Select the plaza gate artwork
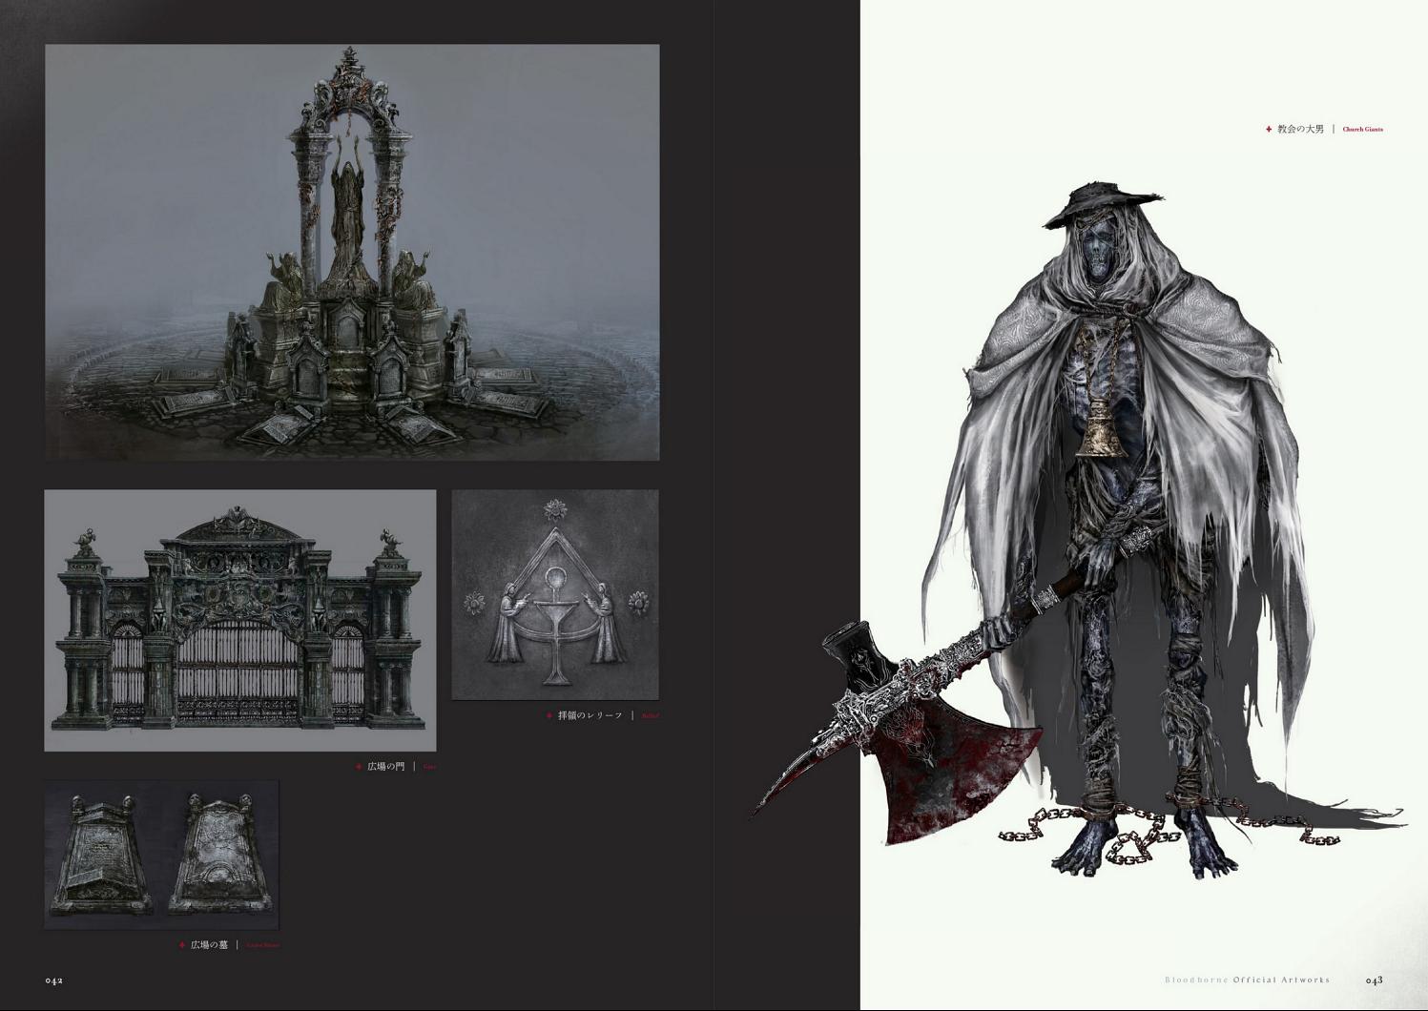Image resolution: width=1428 pixels, height=1011 pixels. click(x=240, y=621)
